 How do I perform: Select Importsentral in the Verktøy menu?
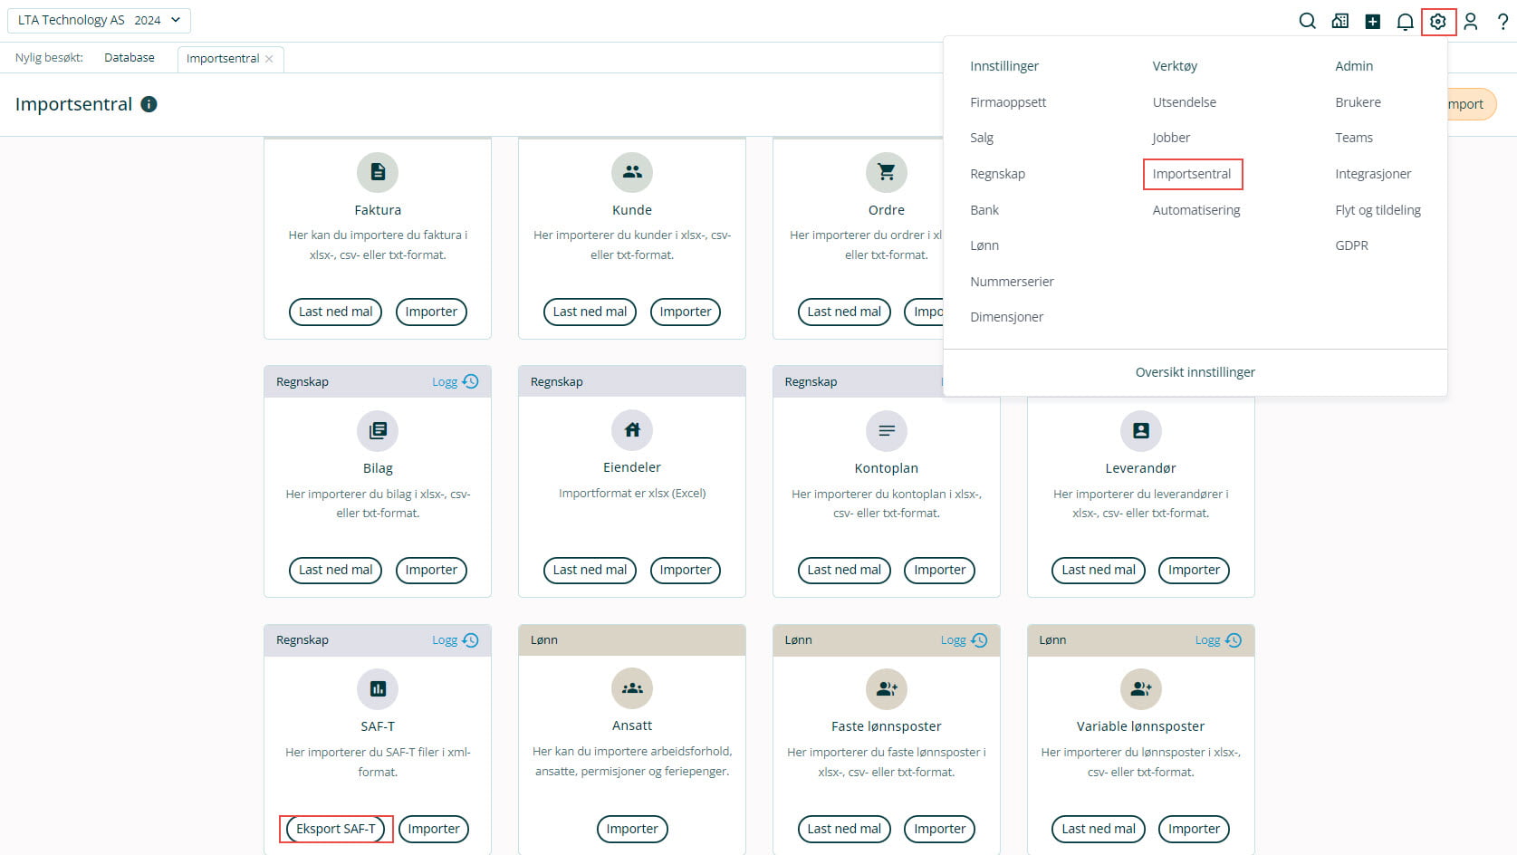coord(1191,174)
